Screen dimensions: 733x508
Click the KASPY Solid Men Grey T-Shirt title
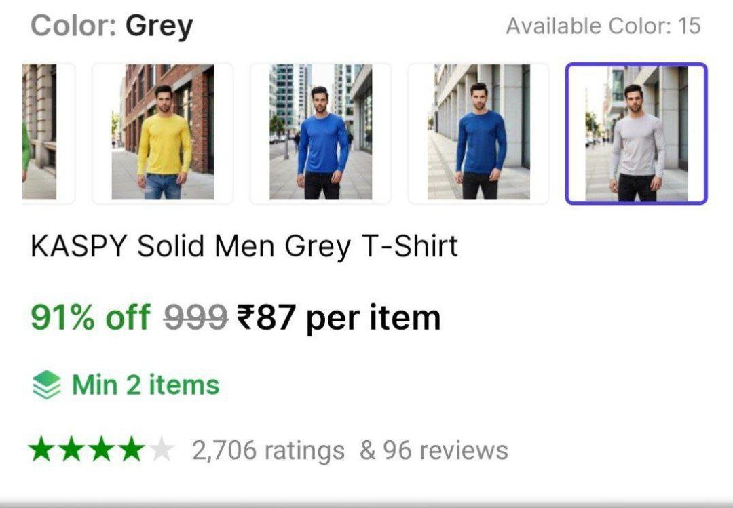click(244, 246)
